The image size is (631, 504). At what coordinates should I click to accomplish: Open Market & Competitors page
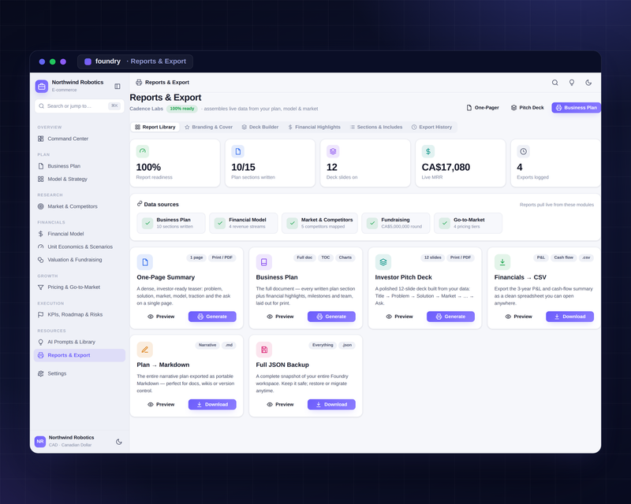80,206
